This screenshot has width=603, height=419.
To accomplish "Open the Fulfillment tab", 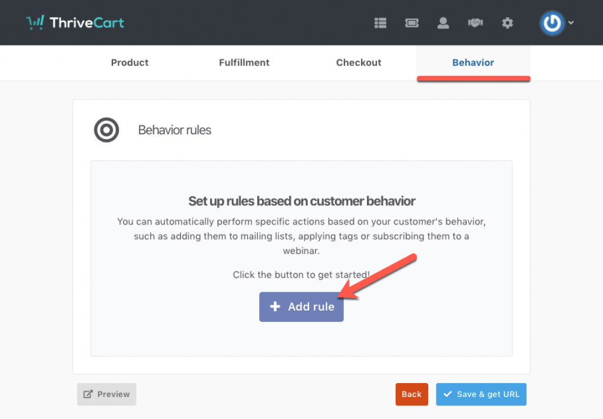I will click(x=244, y=62).
